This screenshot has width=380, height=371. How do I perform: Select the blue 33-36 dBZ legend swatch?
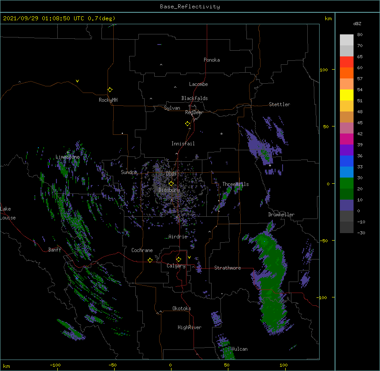pyautogui.click(x=346, y=161)
